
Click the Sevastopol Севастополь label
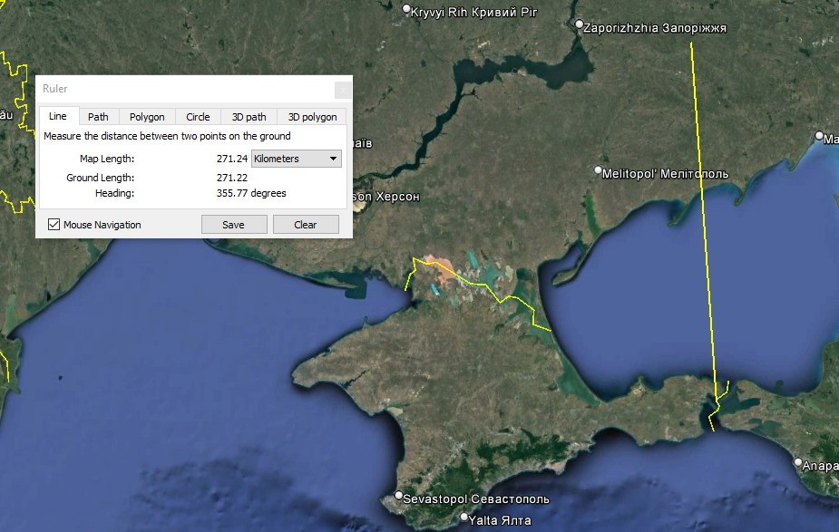[475, 498]
